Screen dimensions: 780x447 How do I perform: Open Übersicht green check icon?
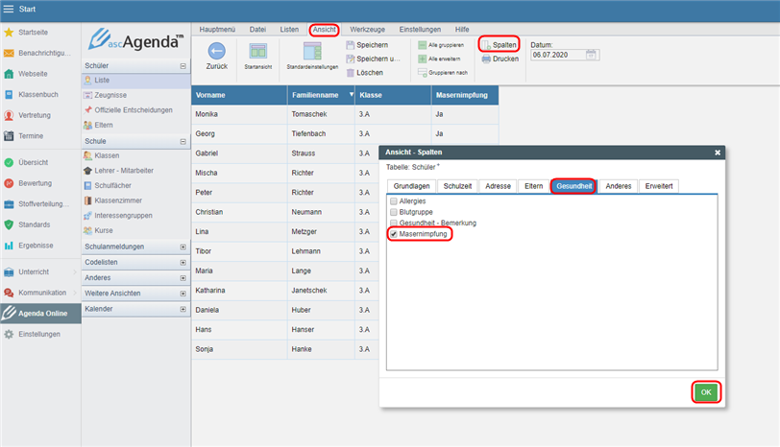tap(9, 162)
